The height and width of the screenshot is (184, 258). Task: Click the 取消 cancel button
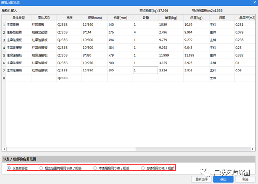click(245, 179)
